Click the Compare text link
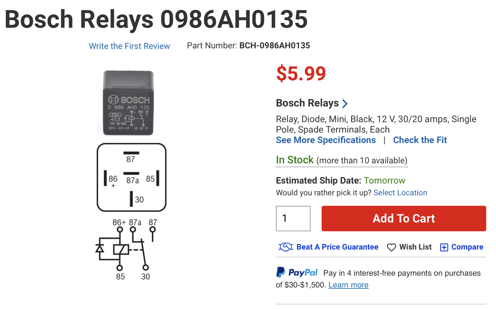 tap(467, 247)
